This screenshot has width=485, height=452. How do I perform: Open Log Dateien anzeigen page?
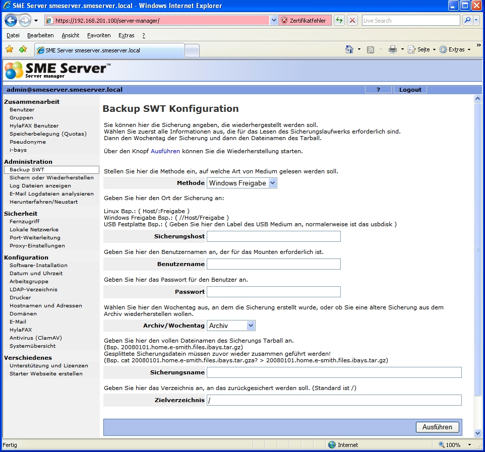40,186
